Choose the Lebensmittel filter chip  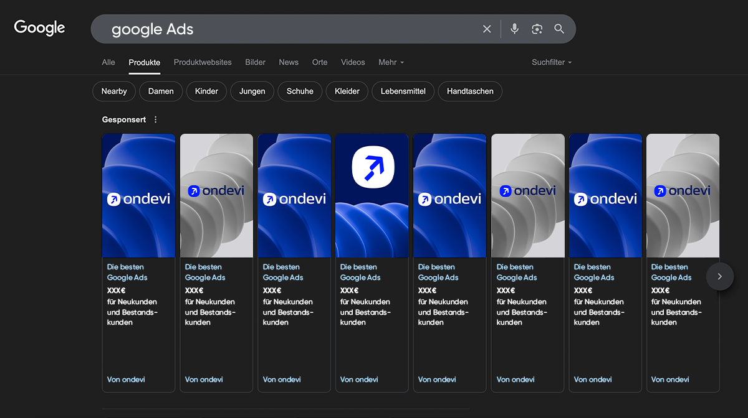coord(403,91)
